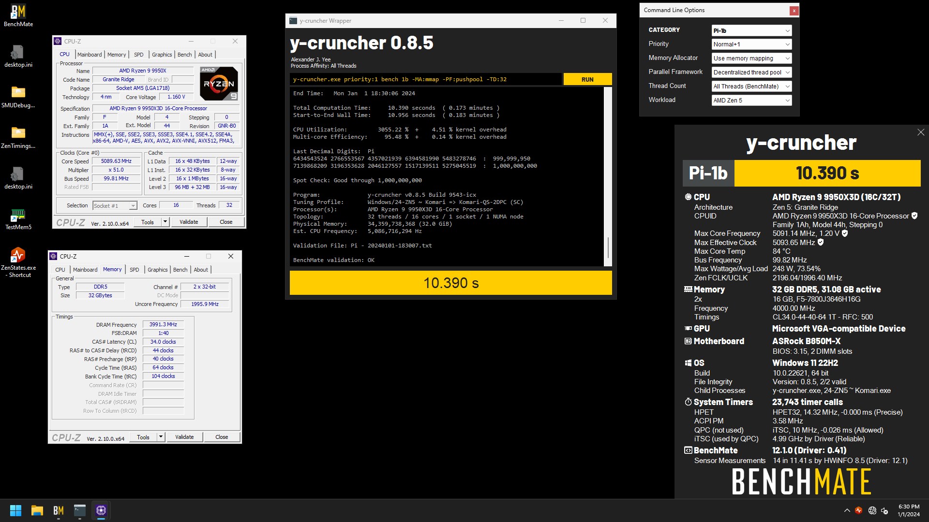929x522 pixels.
Task: Open SPD tab in bottom CPU-Z window
Action: point(135,270)
